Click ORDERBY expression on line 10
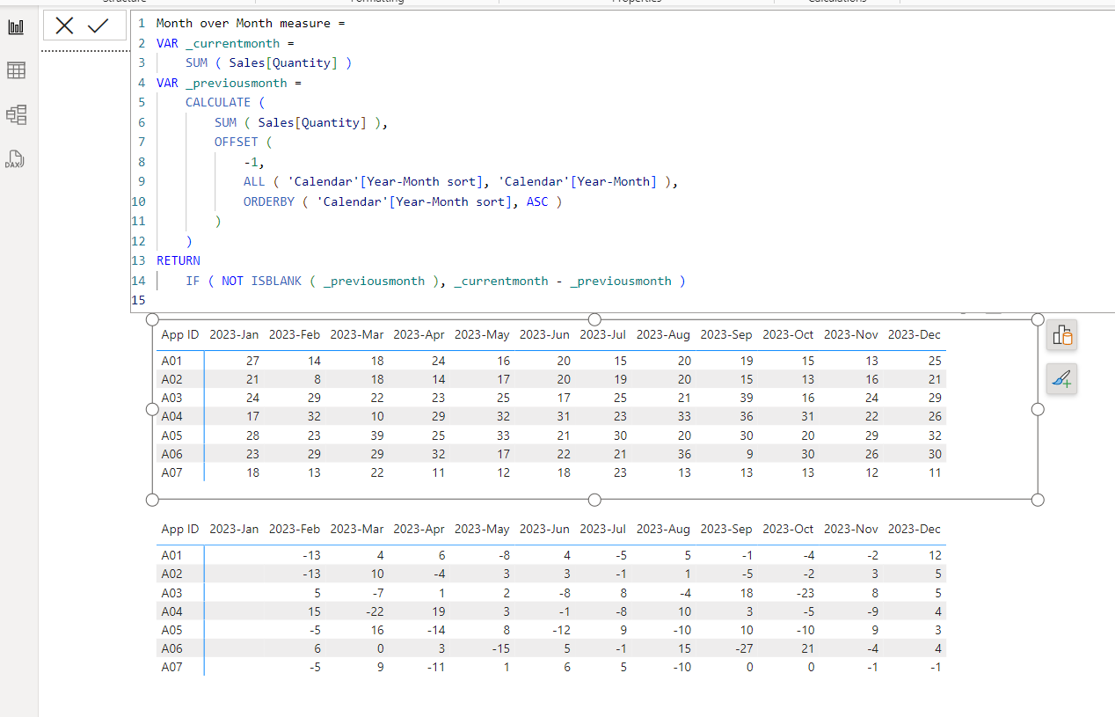The image size is (1115, 717). click(x=402, y=201)
